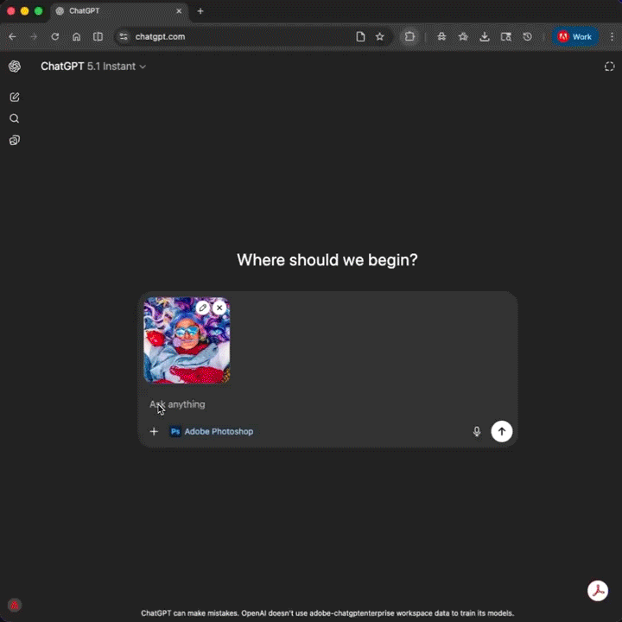The image size is (622, 622).
Task: Send the message with up-arrow button
Action: pos(501,431)
